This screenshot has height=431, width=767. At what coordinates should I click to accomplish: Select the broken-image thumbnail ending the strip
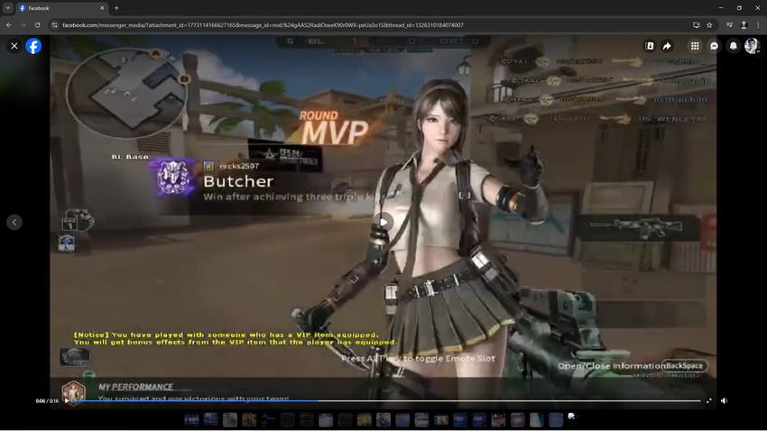571,417
